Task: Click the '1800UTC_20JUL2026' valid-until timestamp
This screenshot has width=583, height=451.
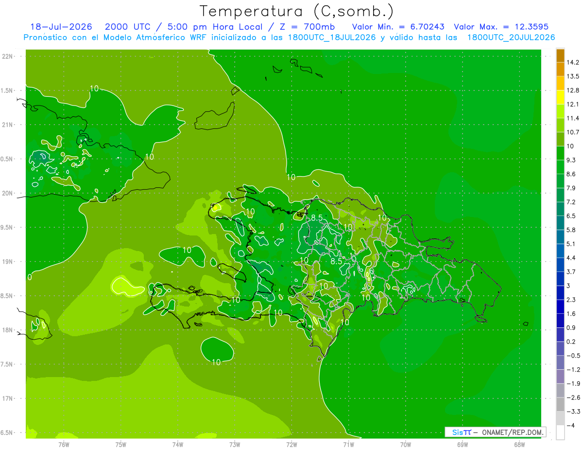Action: [511, 37]
